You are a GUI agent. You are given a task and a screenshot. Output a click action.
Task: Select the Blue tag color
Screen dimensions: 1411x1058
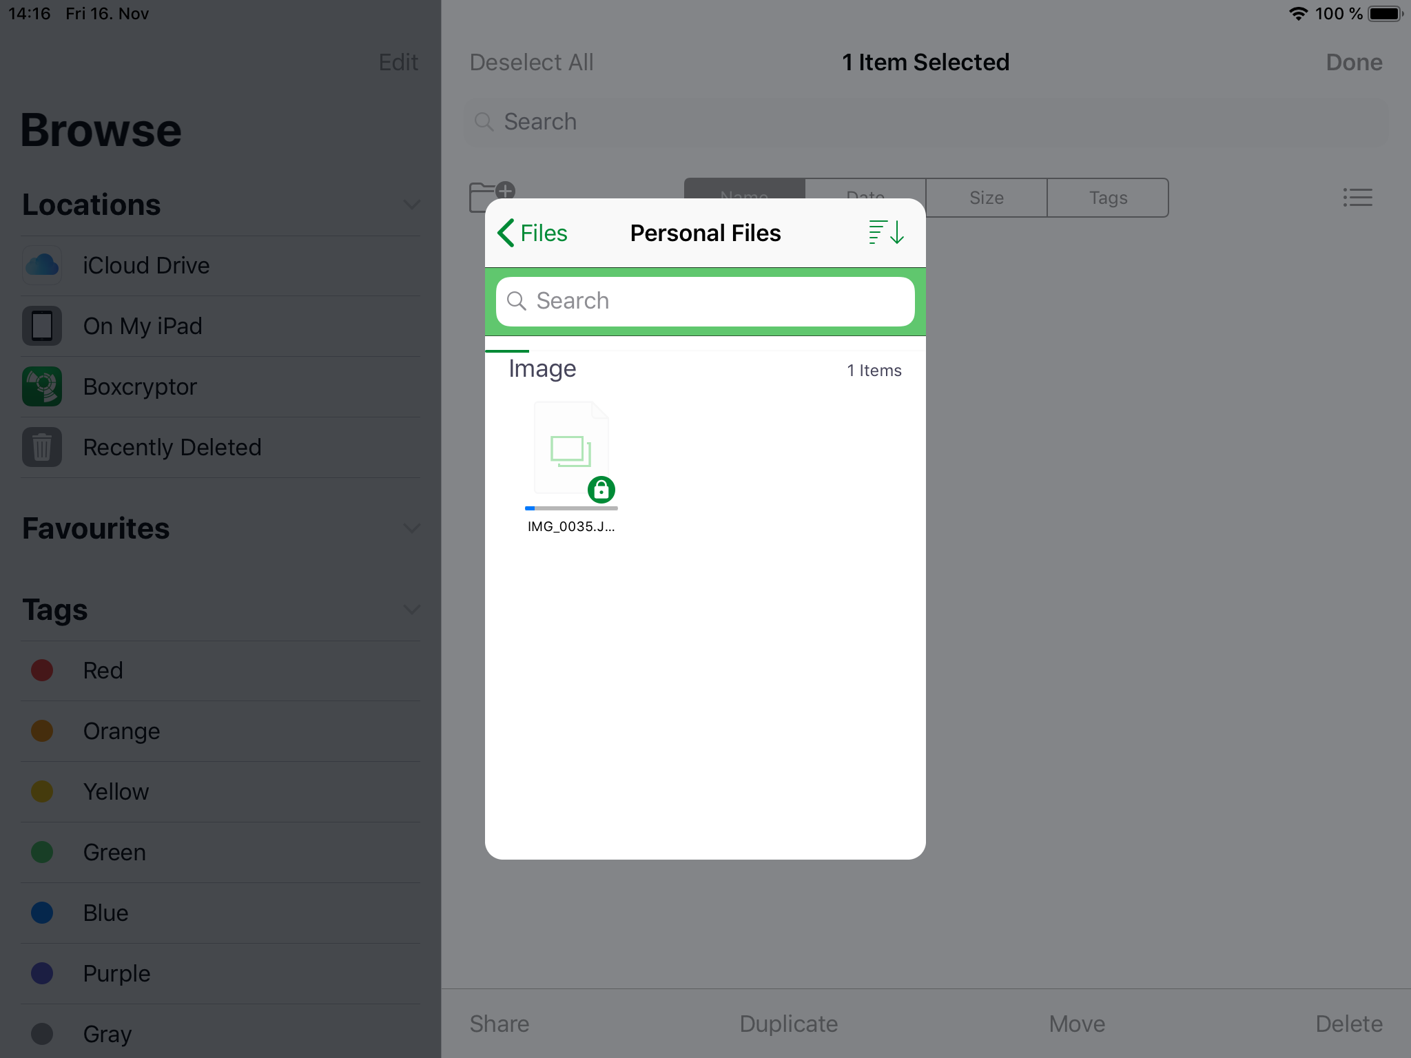pos(105,913)
